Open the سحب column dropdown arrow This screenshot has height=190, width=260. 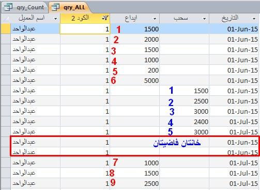(204, 19)
